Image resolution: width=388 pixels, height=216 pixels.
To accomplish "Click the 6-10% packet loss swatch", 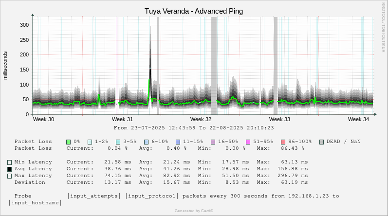I will 146,142.
